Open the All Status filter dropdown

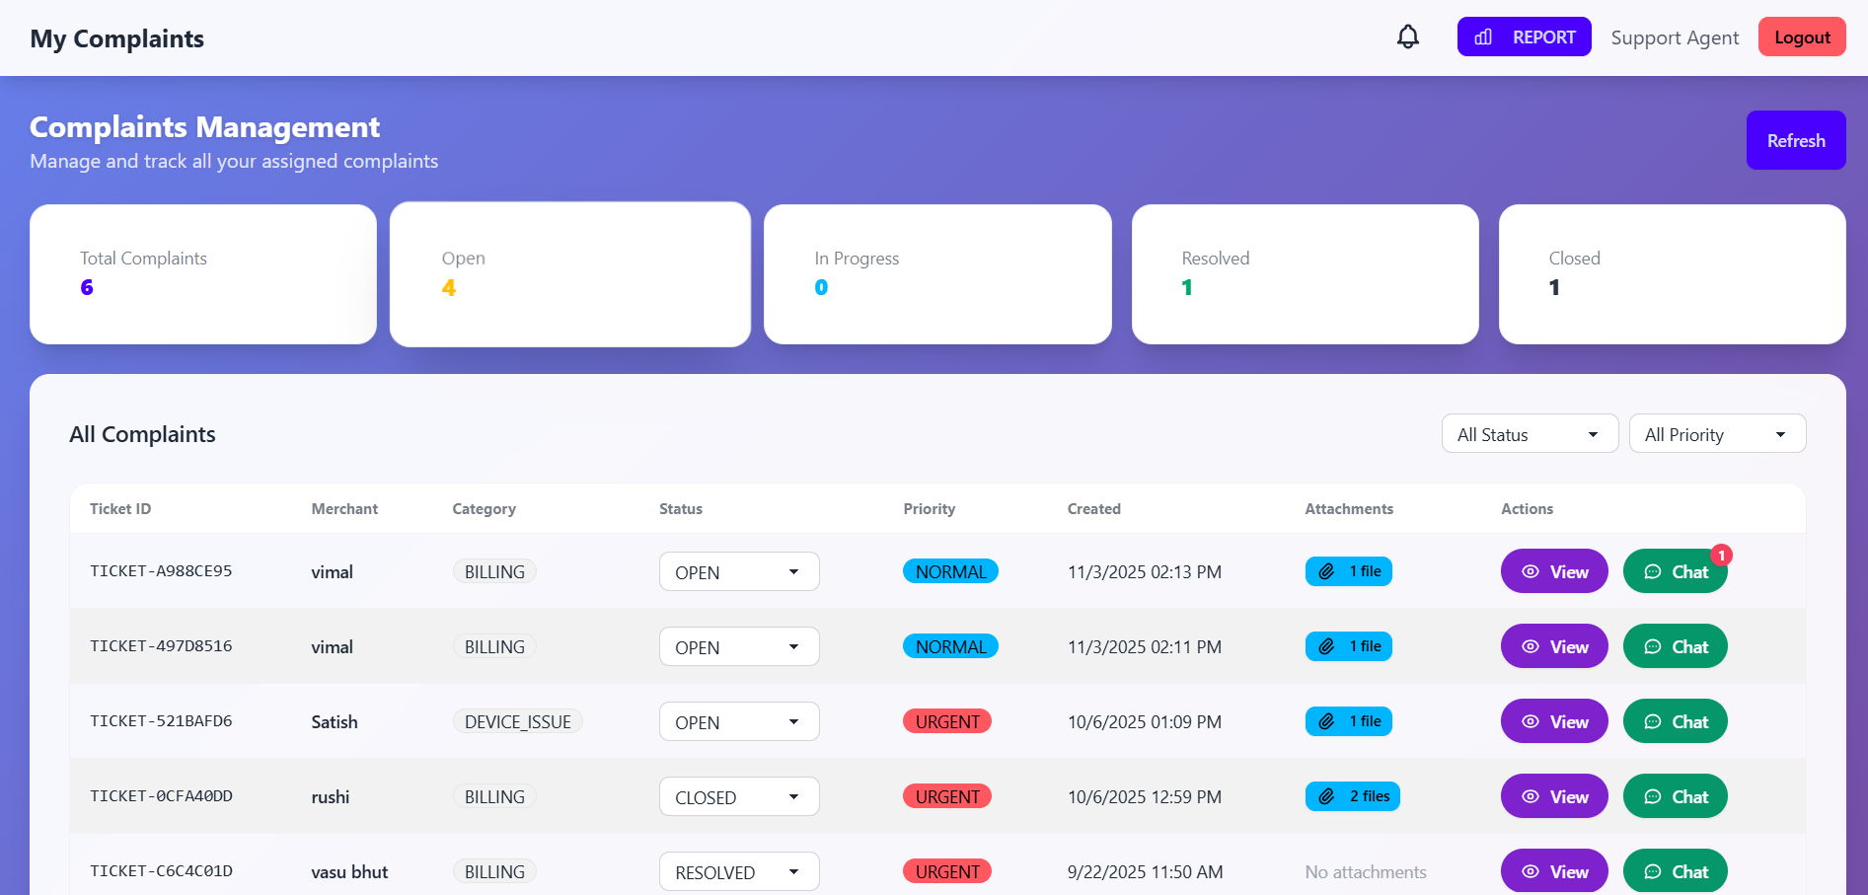[1529, 433]
